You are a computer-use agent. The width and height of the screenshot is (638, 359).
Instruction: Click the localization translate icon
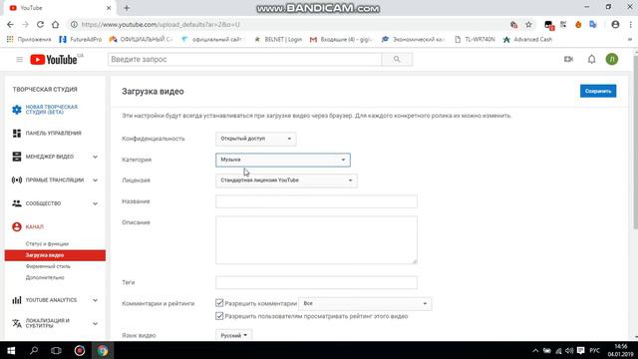tap(17, 323)
